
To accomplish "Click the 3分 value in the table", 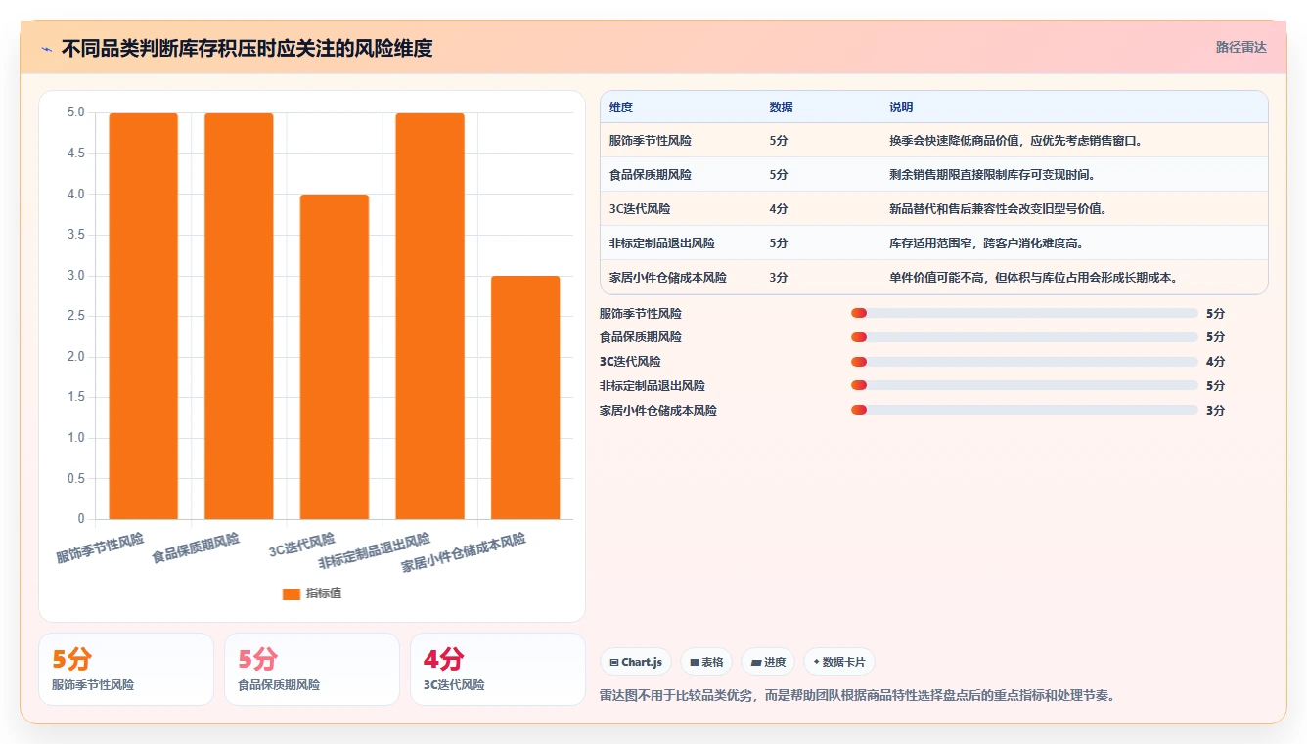I will click(779, 278).
